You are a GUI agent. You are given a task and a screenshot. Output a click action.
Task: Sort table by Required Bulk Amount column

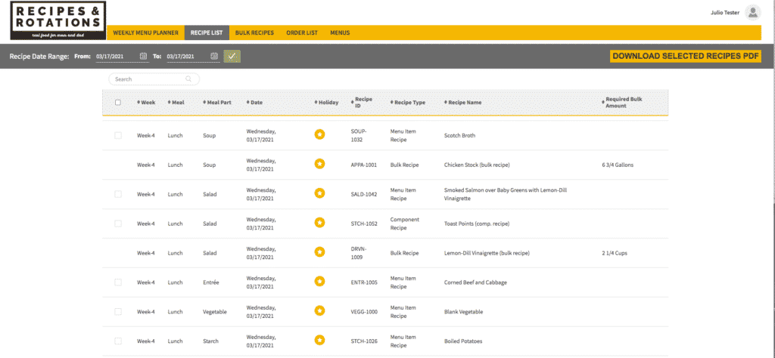pyautogui.click(x=622, y=102)
